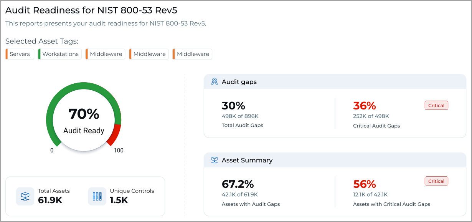The image size is (472, 222).
Task: Click the "498K of 896K" count
Action: coord(240,116)
